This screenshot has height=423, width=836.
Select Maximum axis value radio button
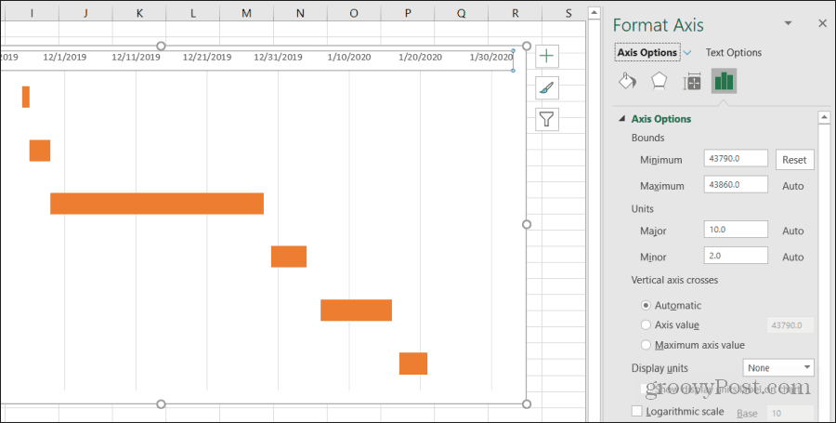pos(647,345)
